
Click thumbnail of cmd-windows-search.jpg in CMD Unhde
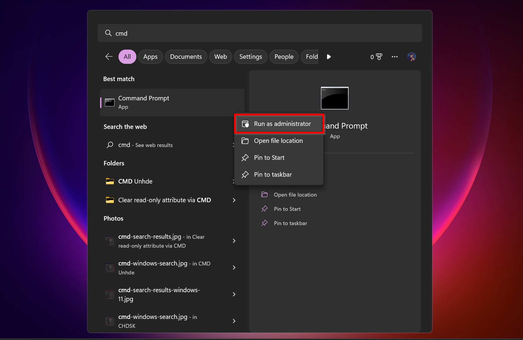110,268
